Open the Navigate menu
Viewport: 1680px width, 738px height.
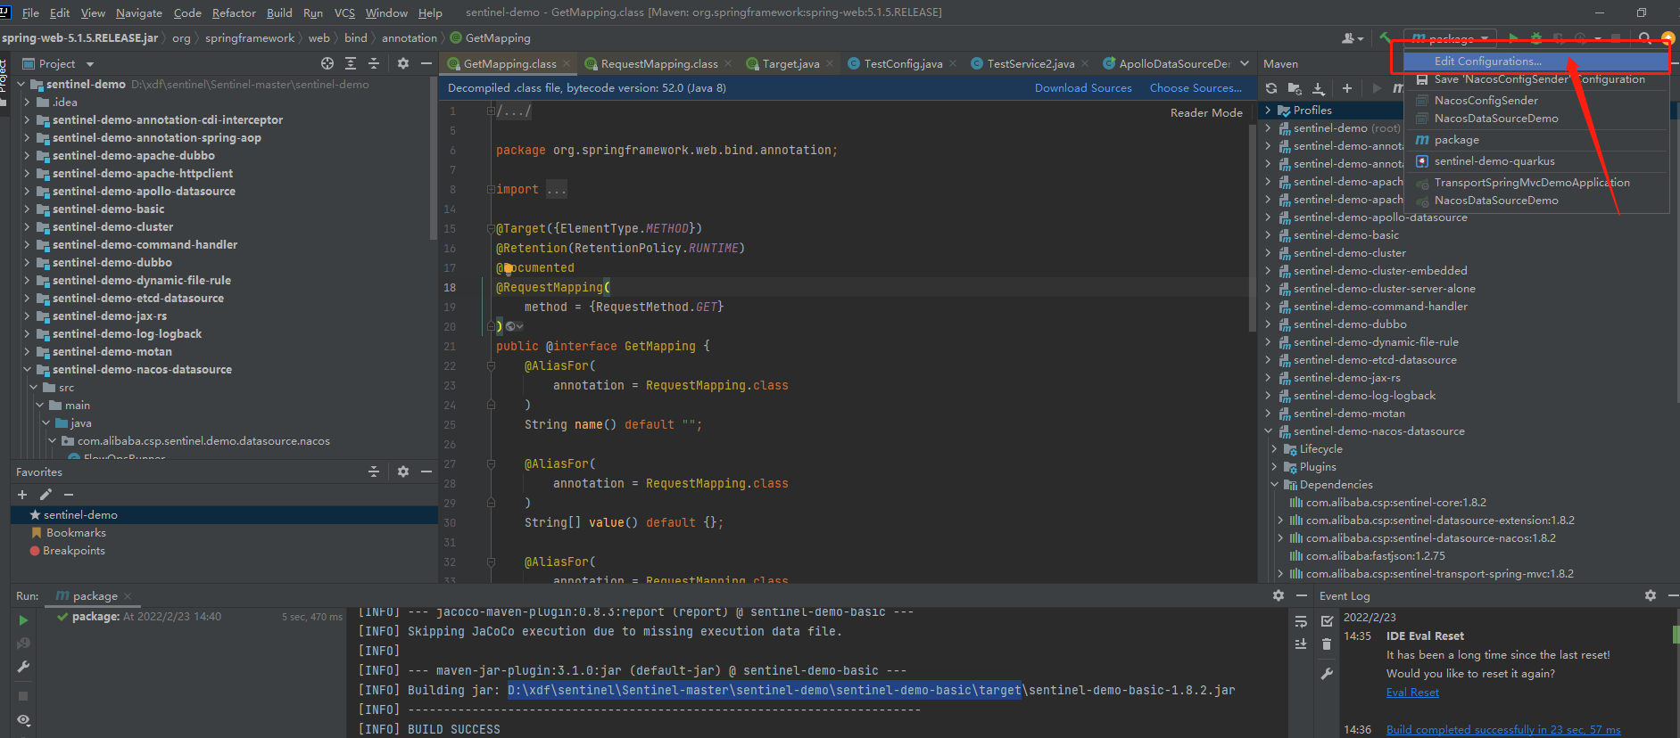[139, 12]
